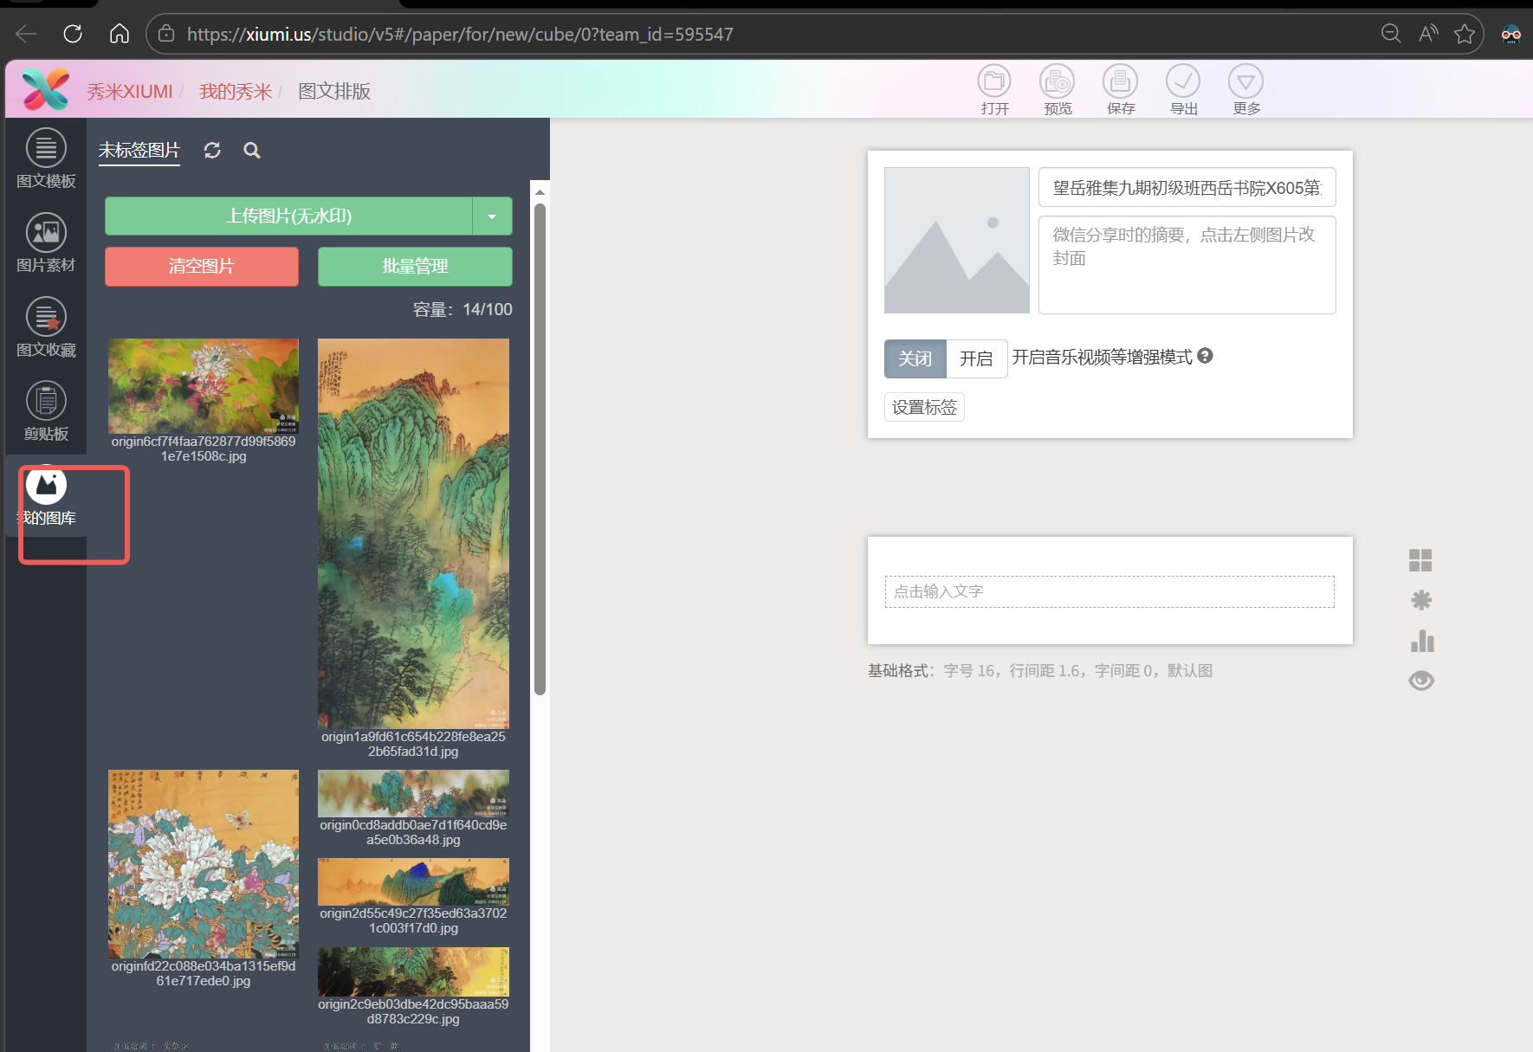
Task: Click 上传图片(无水印) button
Action: point(289,216)
